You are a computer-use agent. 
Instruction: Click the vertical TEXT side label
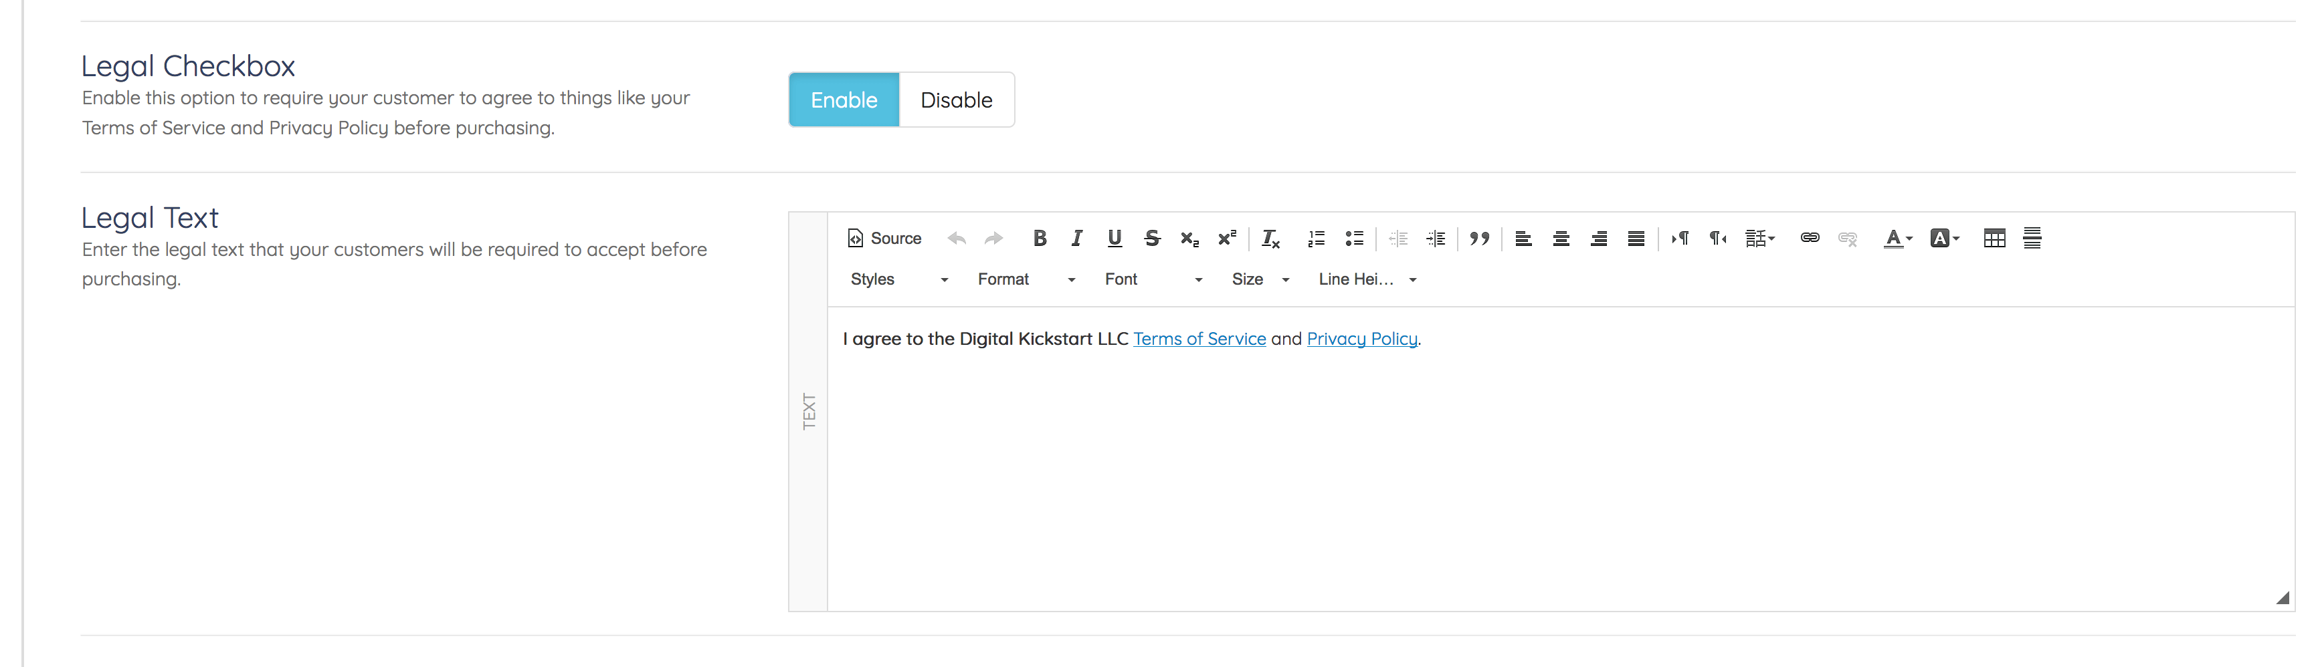(x=808, y=411)
